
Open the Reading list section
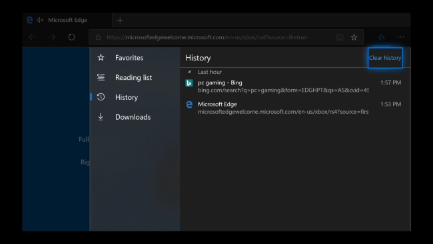pos(135,78)
